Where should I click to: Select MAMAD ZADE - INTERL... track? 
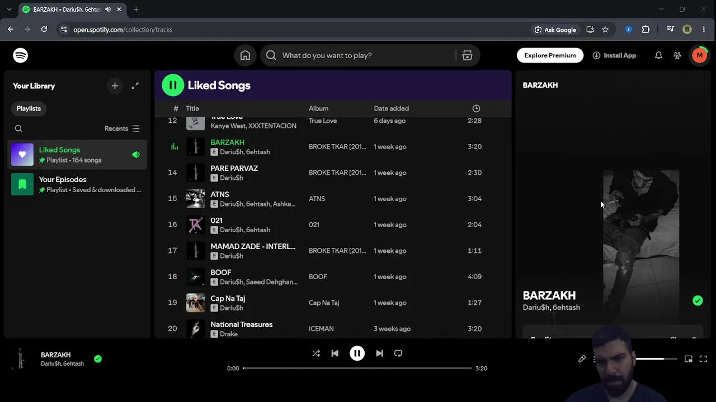tap(253, 246)
